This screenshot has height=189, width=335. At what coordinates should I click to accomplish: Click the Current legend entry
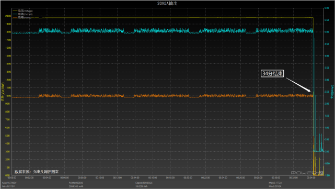tap(25, 14)
